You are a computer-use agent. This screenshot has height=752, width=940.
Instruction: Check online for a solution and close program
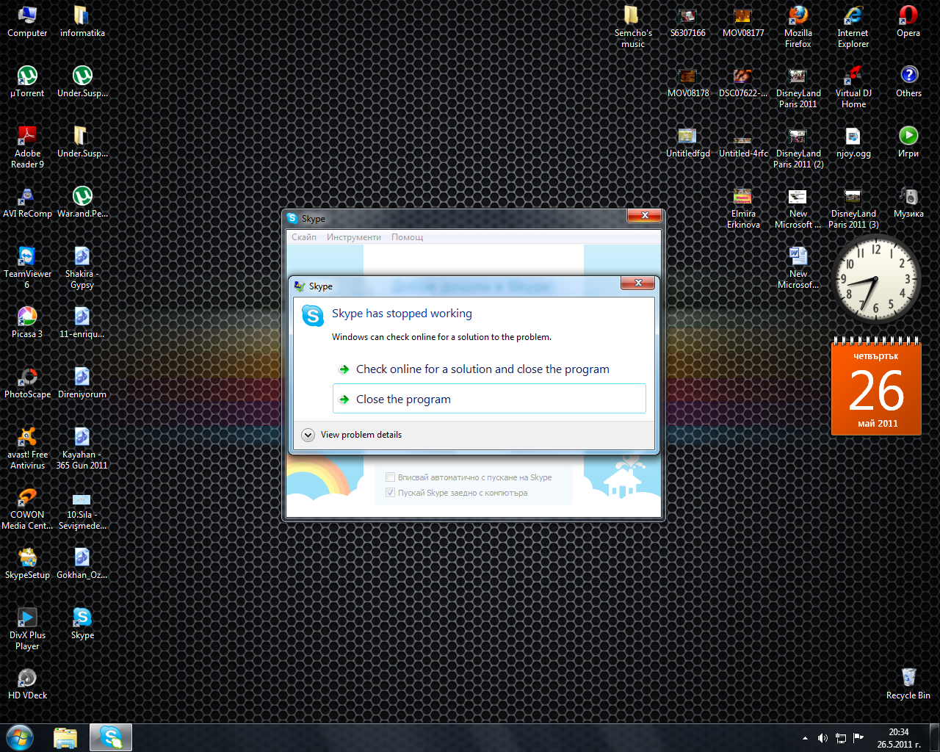(489, 369)
